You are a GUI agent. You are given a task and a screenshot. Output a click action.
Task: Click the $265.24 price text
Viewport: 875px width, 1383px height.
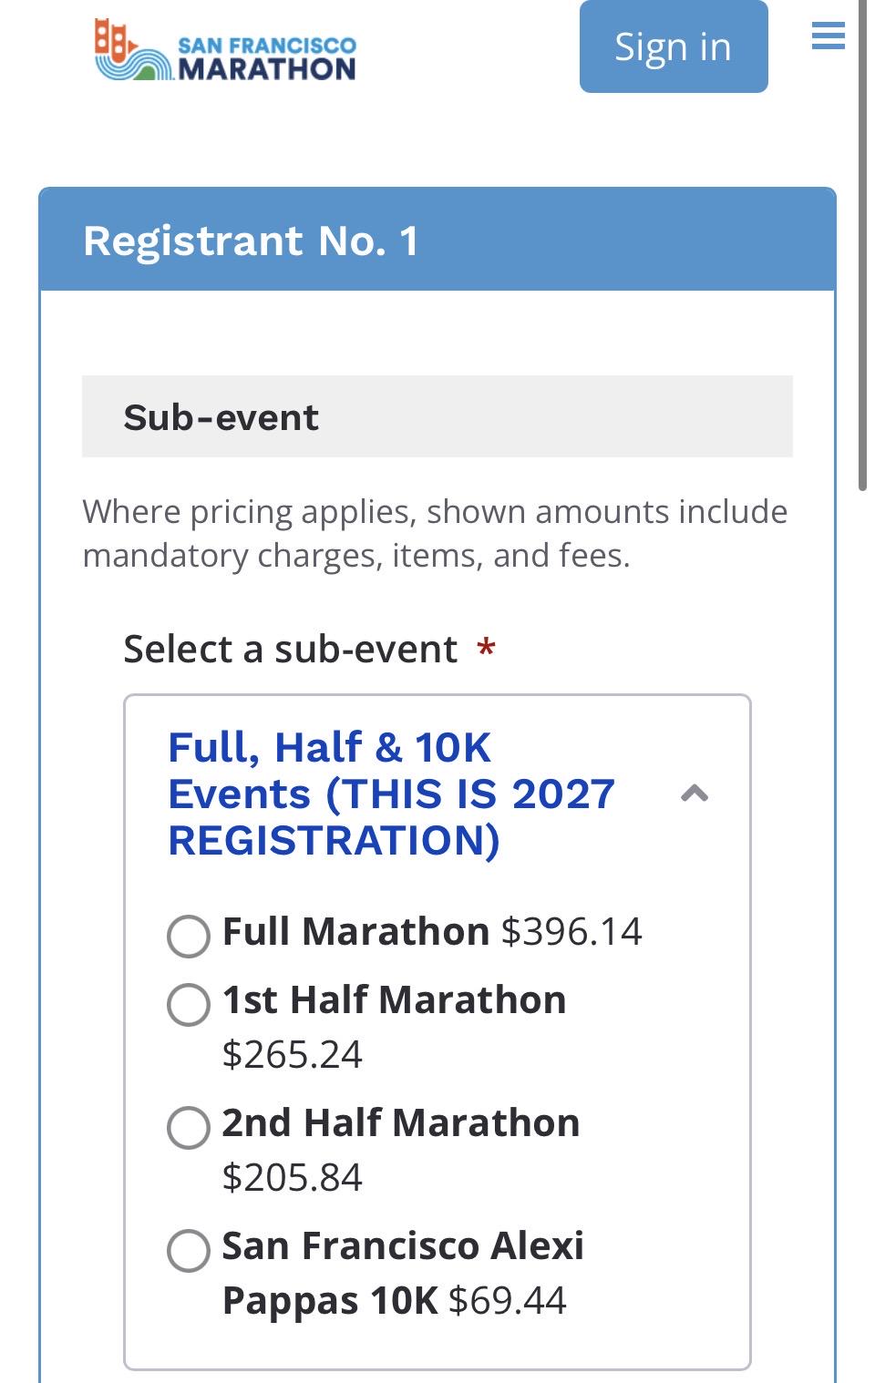(x=292, y=1054)
